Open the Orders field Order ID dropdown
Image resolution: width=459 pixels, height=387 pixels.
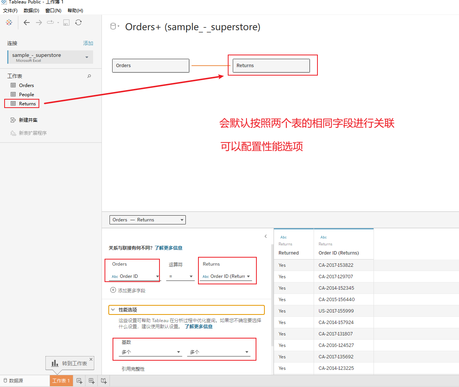pyautogui.click(x=135, y=276)
